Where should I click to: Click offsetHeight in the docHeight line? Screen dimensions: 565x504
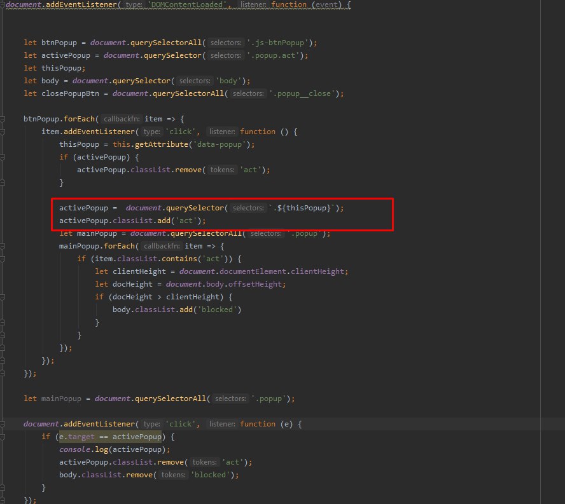[x=255, y=284]
